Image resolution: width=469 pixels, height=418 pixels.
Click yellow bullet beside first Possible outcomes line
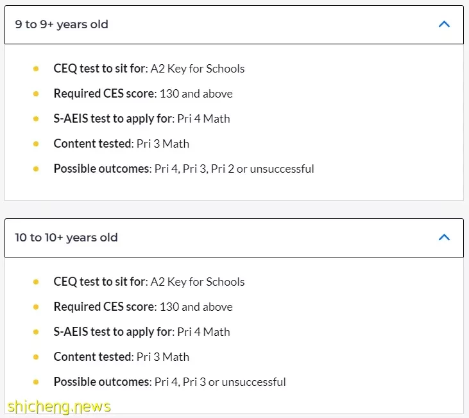(x=36, y=169)
